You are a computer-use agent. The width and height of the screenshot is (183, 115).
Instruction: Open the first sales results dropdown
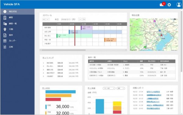click(x=109, y=88)
